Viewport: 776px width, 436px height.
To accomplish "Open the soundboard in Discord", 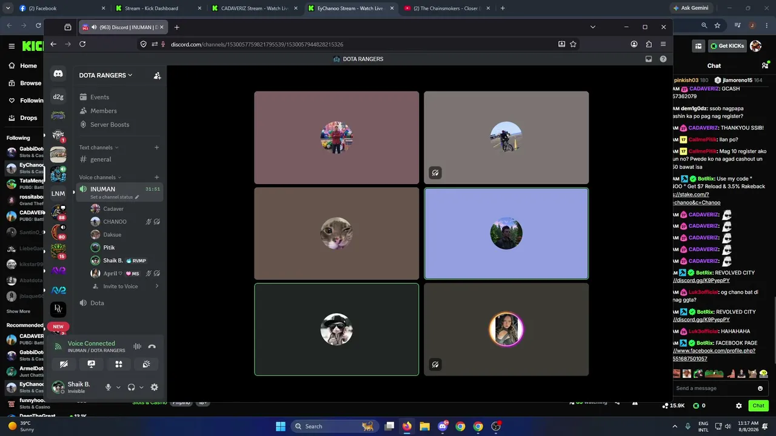I will coord(146,364).
